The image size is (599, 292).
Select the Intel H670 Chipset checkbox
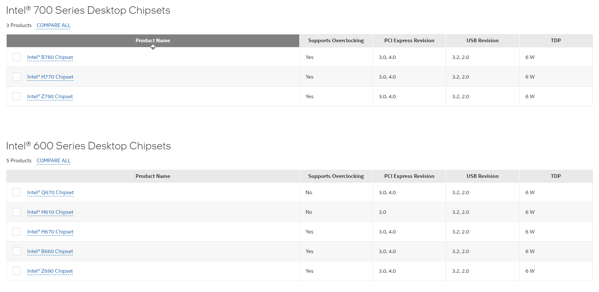coord(17,232)
